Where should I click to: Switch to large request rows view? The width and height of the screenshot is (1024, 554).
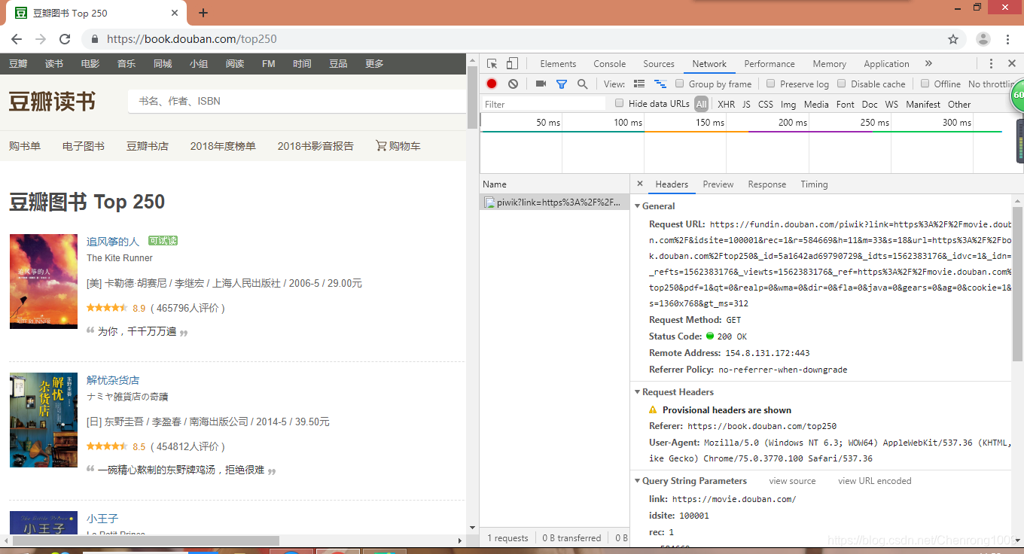click(x=639, y=84)
